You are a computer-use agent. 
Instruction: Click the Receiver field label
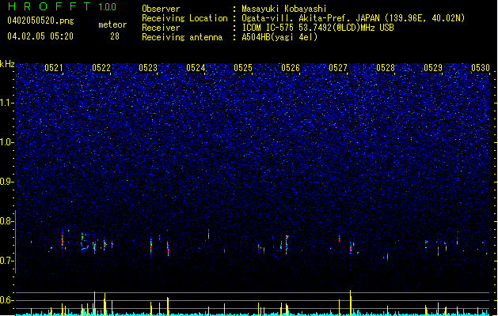point(161,28)
